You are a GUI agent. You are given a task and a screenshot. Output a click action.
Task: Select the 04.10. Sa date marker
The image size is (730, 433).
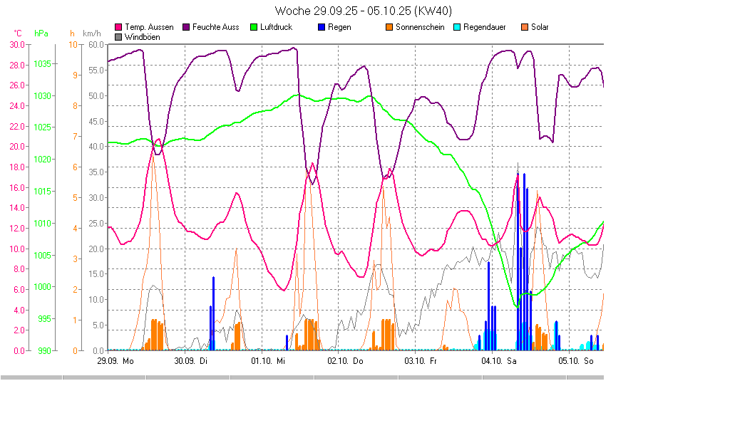click(498, 361)
